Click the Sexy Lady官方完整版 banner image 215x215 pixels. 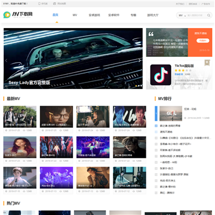point(73,59)
